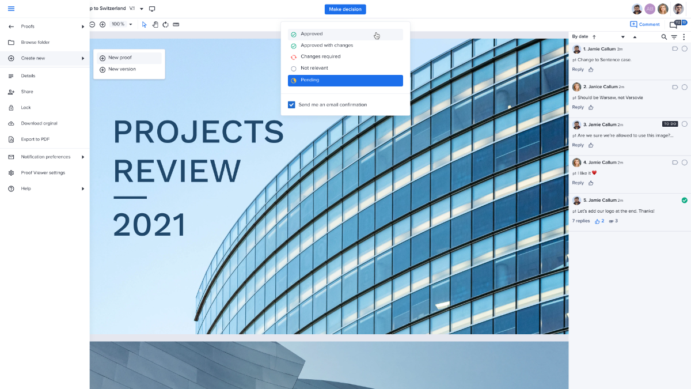Uncheck Send me an email confirmation
The width and height of the screenshot is (691, 389).
pyautogui.click(x=291, y=104)
